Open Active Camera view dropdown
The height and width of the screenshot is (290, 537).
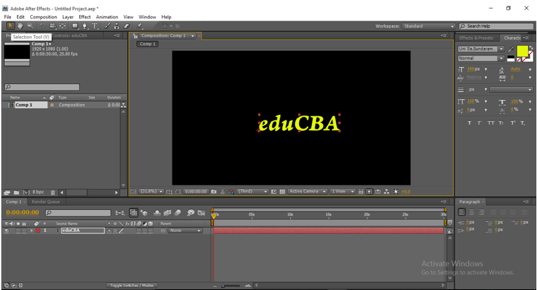tap(307, 192)
